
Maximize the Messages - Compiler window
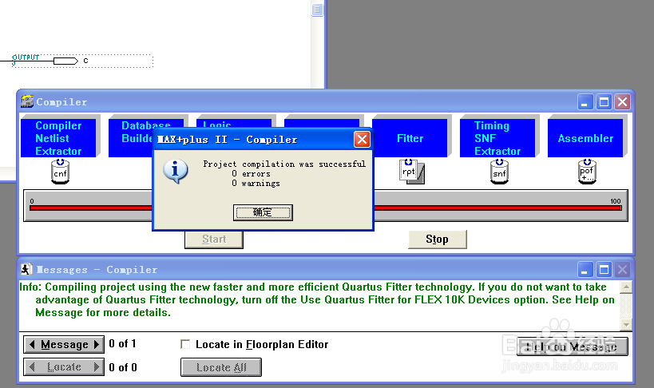[x=604, y=270]
